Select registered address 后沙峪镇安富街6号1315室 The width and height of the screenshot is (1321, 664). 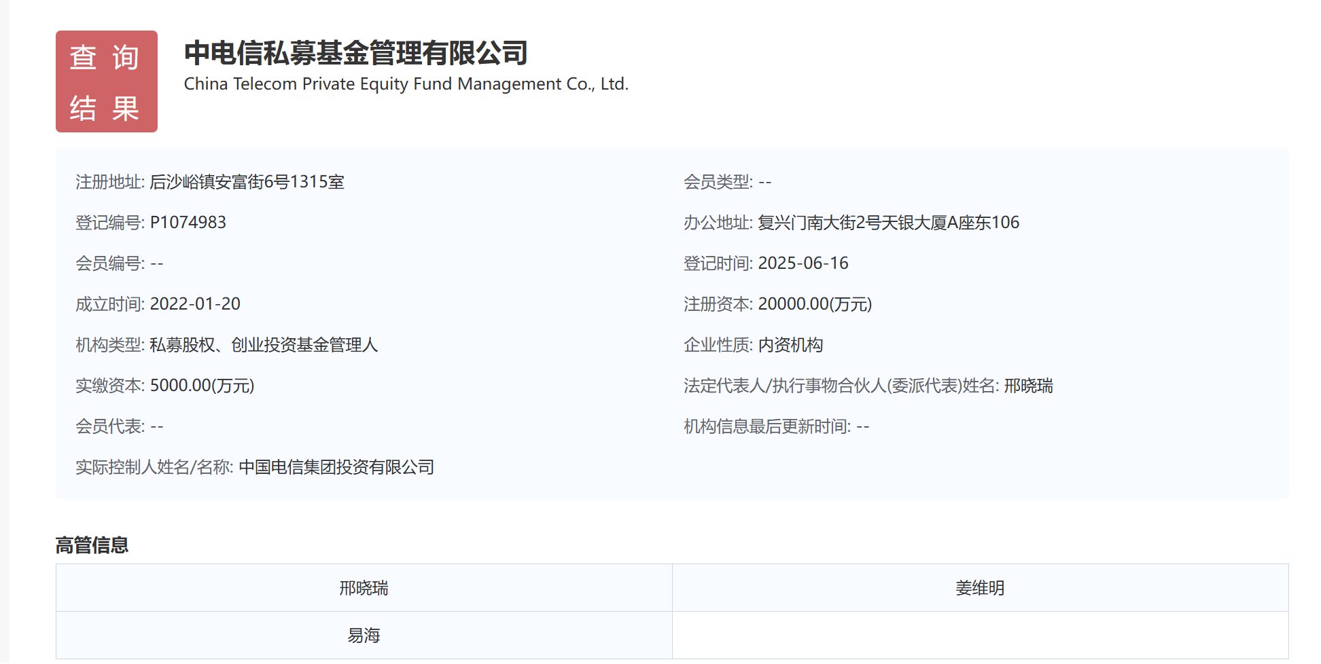247,182
